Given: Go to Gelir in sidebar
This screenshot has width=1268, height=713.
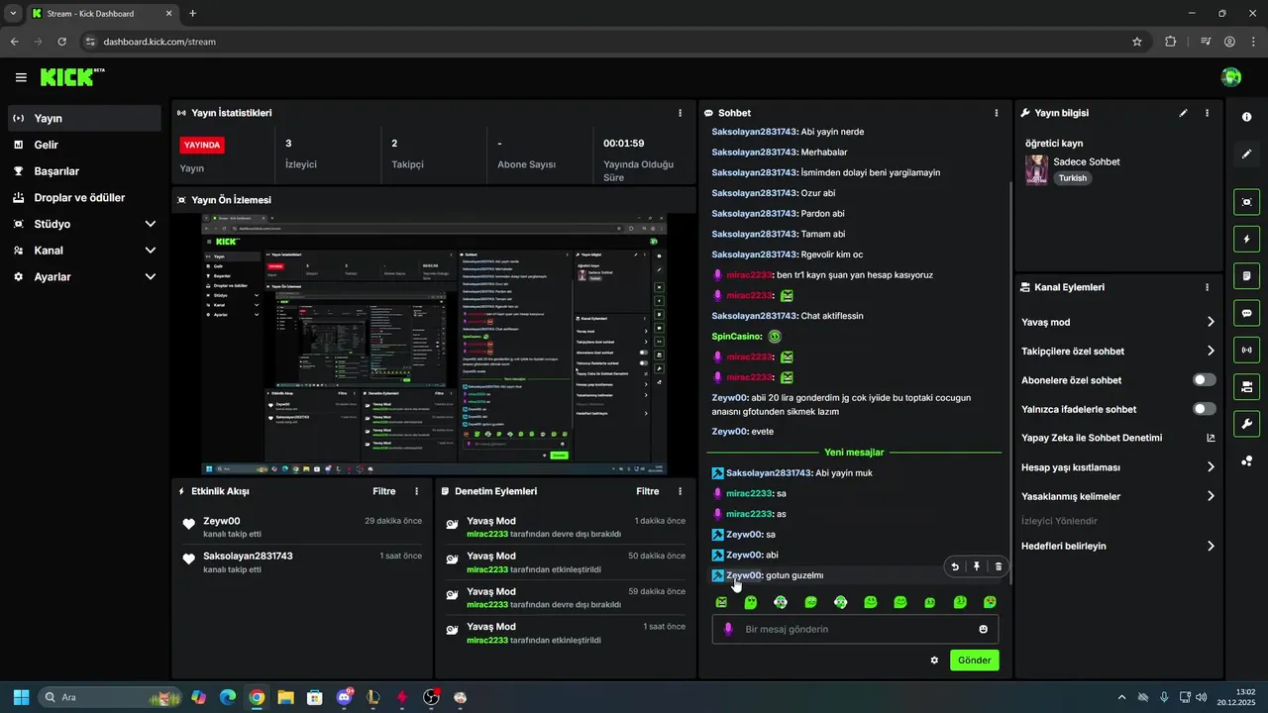Looking at the screenshot, I should tap(83, 145).
